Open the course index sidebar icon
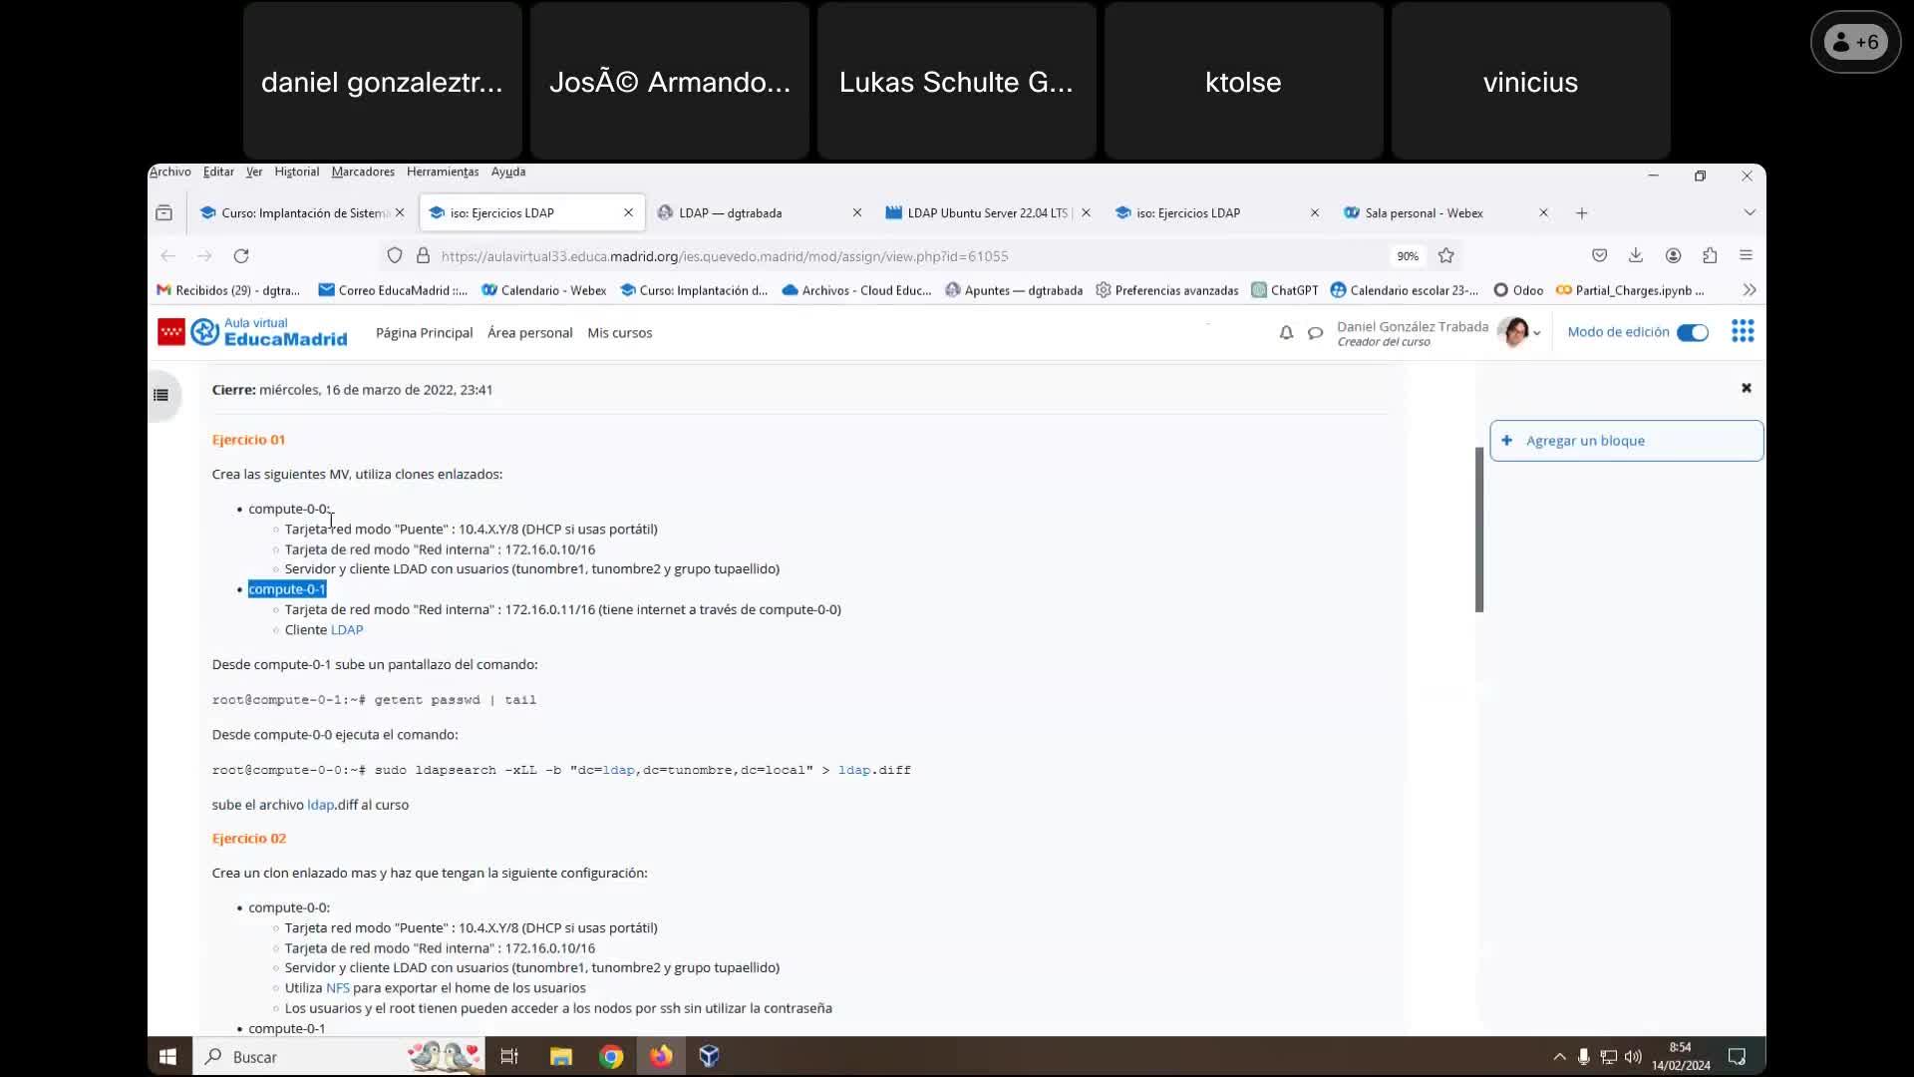1914x1077 pixels. point(160,395)
